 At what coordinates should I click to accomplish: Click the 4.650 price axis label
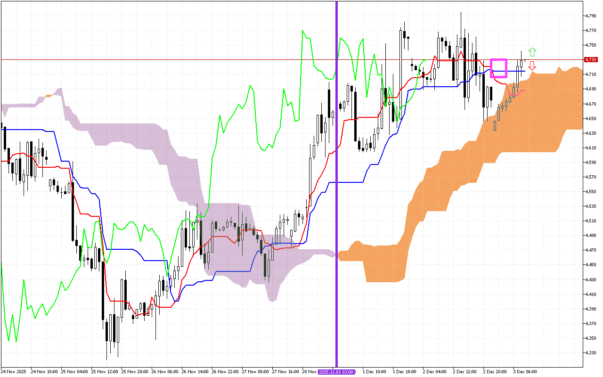click(590, 118)
